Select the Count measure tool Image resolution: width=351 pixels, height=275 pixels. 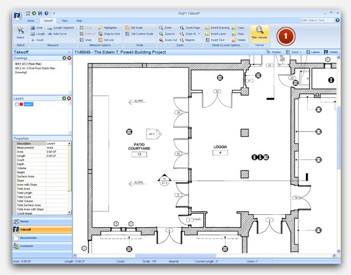point(38,40)
